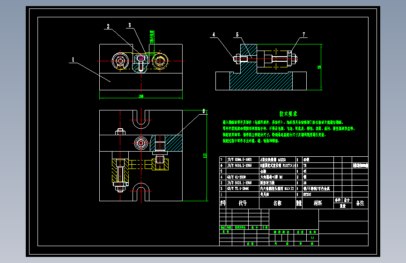
Task: Select the 内六角圆柱头螺钉 M5×12 name cell
Action: 277,189
